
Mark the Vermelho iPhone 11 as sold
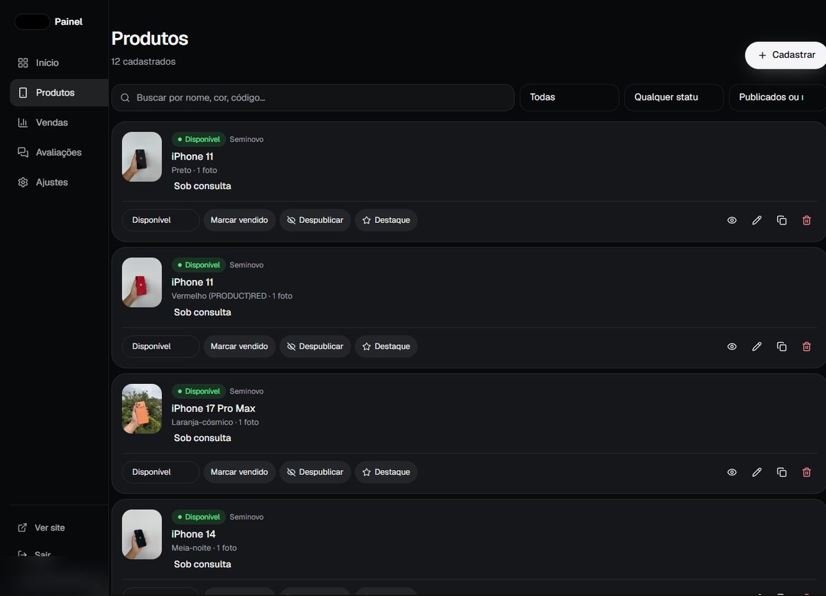coord(240,346)
